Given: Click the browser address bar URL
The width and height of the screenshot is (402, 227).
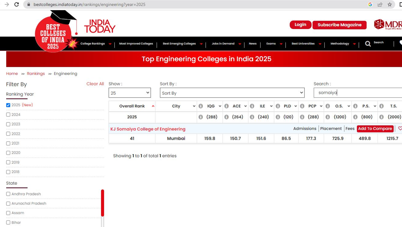Looking at the screenshot, I should (89, 5).
